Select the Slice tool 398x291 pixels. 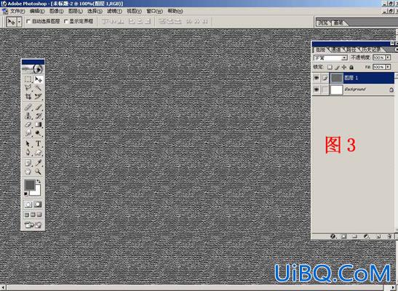38,97
